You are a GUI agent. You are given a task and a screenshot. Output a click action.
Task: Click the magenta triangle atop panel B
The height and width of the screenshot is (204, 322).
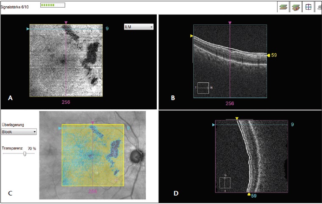tap(230, 22)
